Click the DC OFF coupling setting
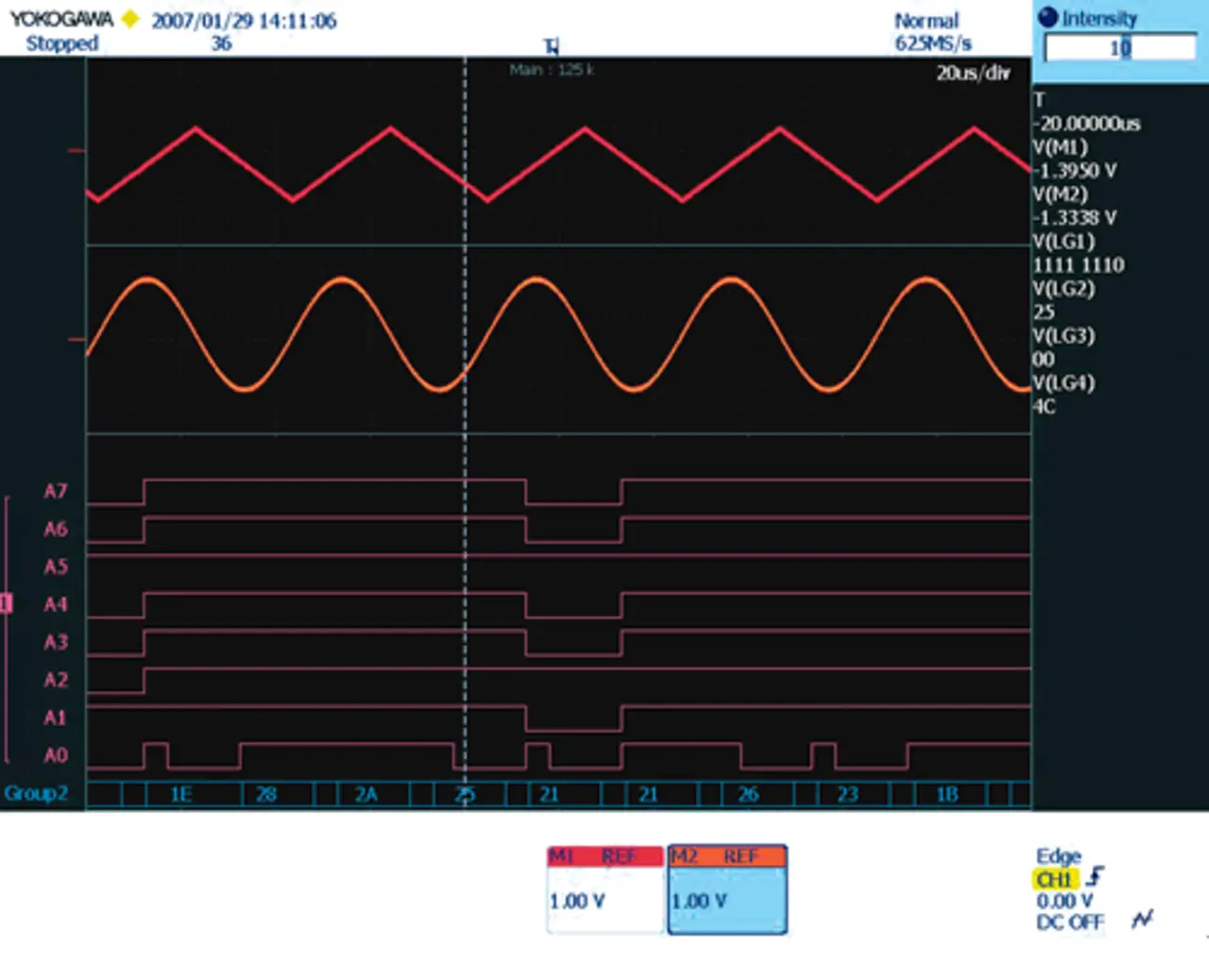 [1069, 922]
